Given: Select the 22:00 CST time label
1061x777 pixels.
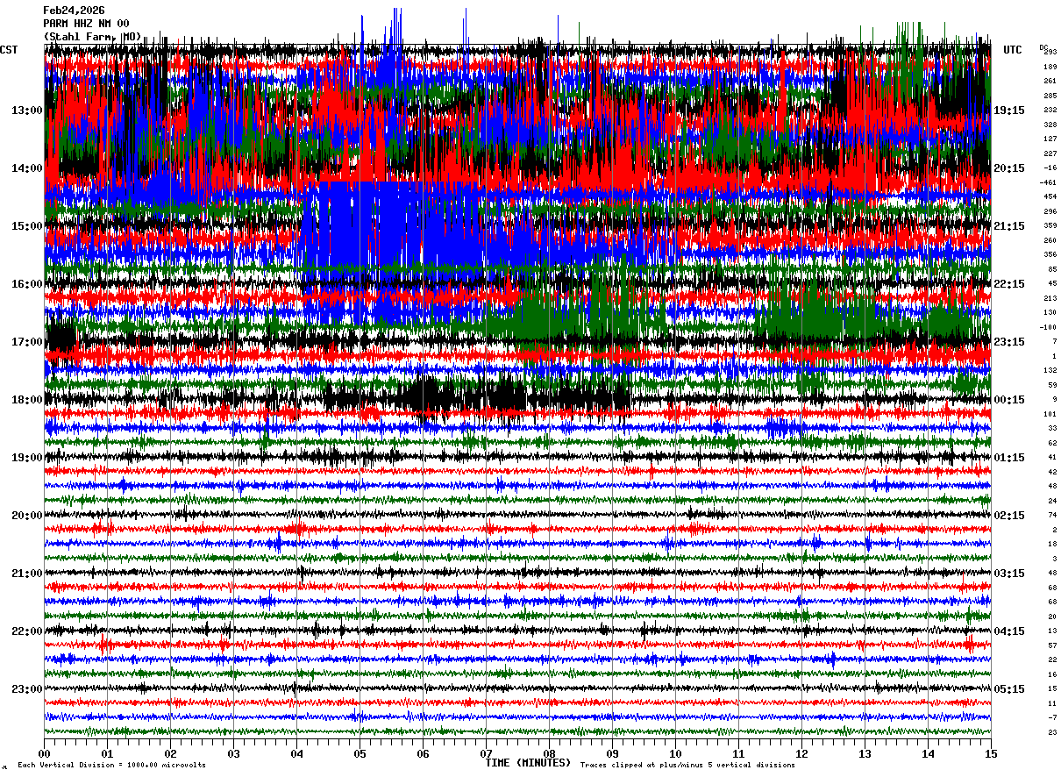Looking at the screenshot, I should point(26,631).
